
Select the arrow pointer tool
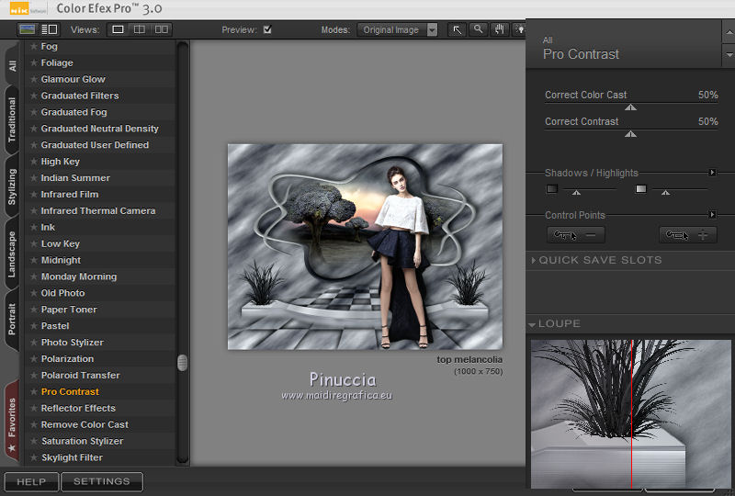(457, 29)
